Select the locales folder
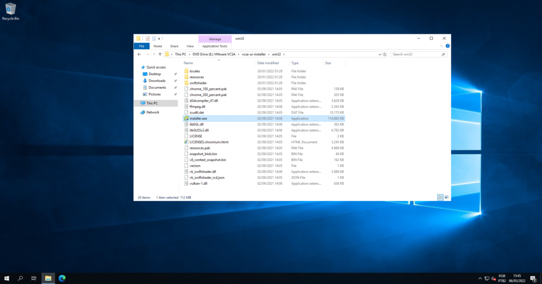Screen dimensions: 542x284 (x=195, y=71)
